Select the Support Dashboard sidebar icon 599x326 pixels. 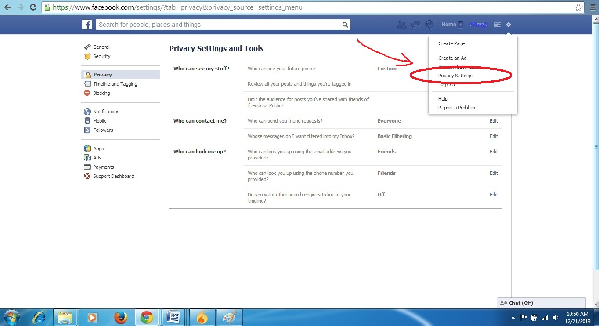pyautogui.click(x=87, y=176)
